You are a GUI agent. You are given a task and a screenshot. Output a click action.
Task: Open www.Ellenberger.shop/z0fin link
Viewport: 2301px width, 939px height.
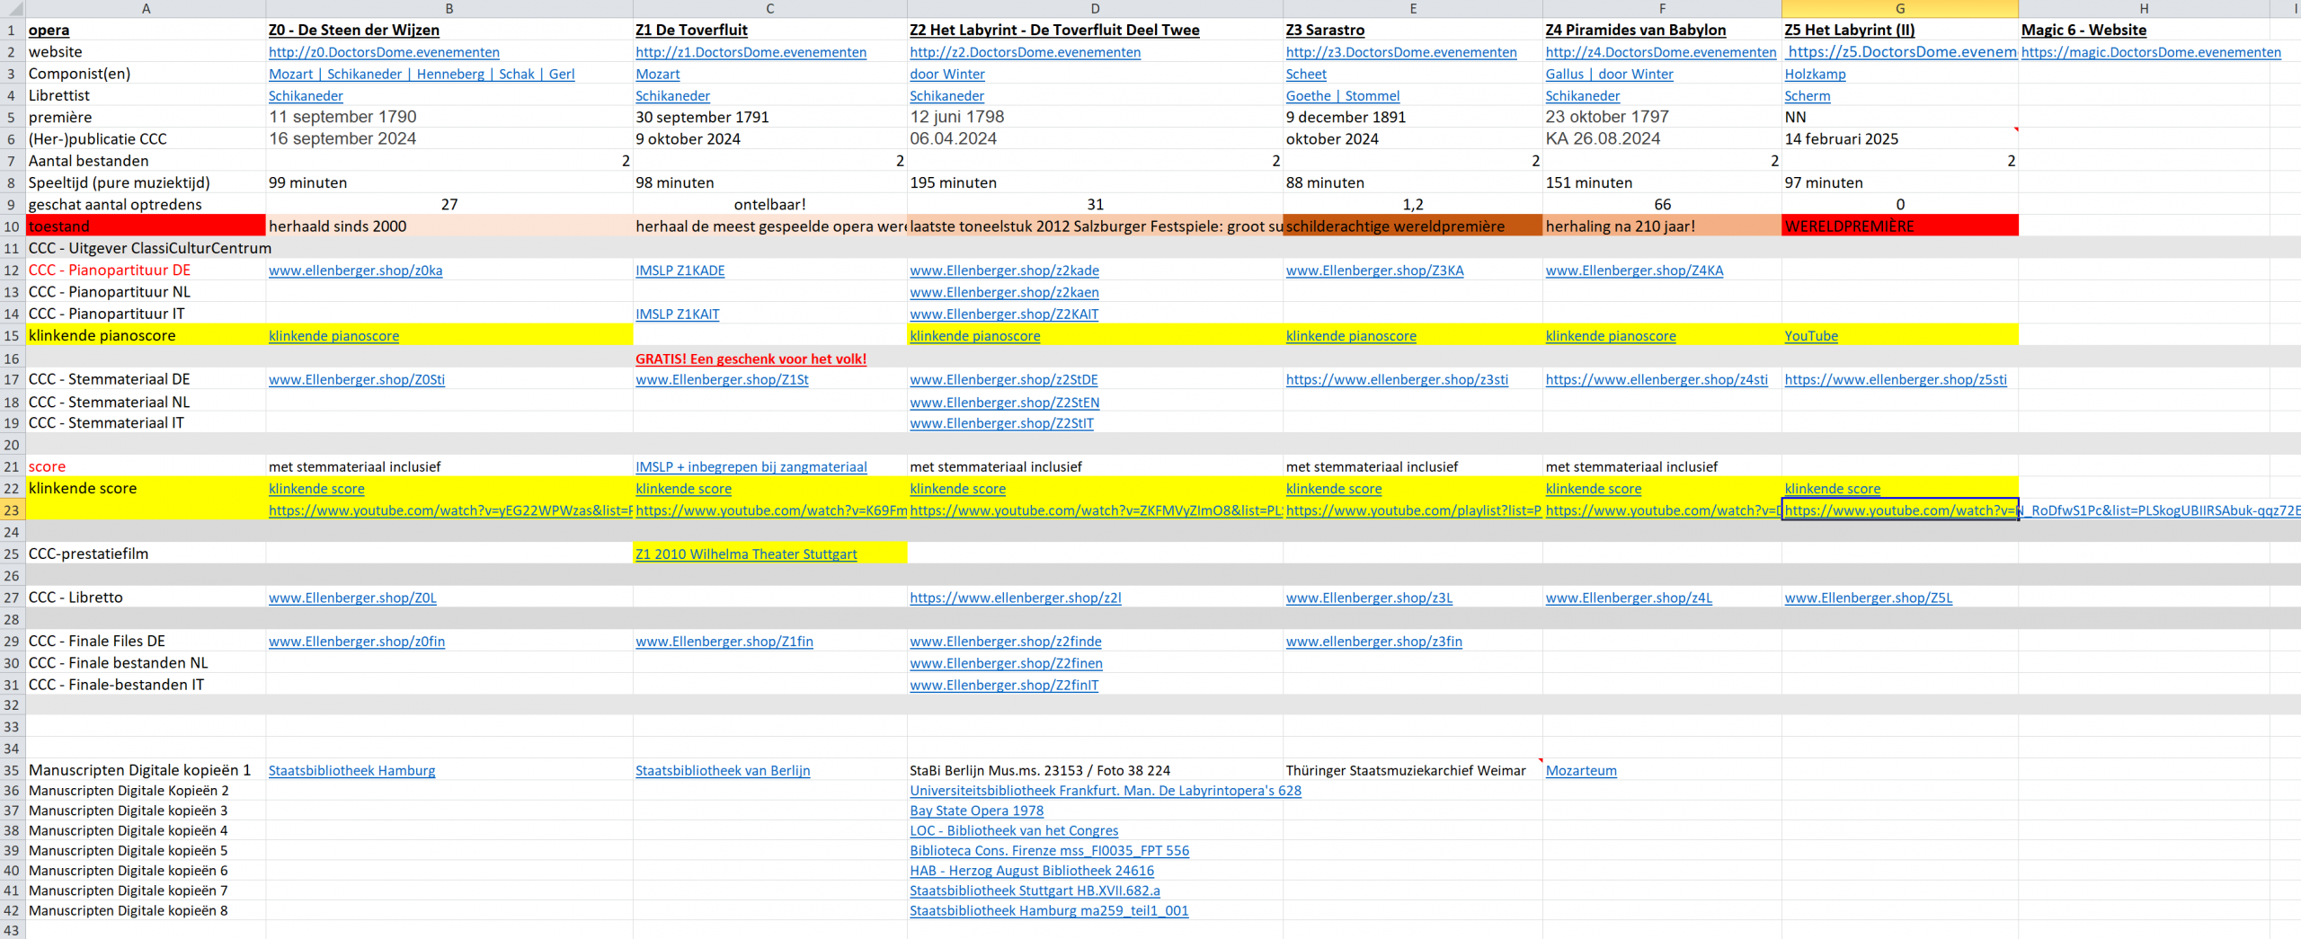point(357,642)
